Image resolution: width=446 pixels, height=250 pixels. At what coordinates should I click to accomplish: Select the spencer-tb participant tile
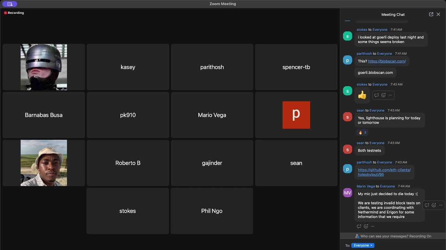pos(296,67)
